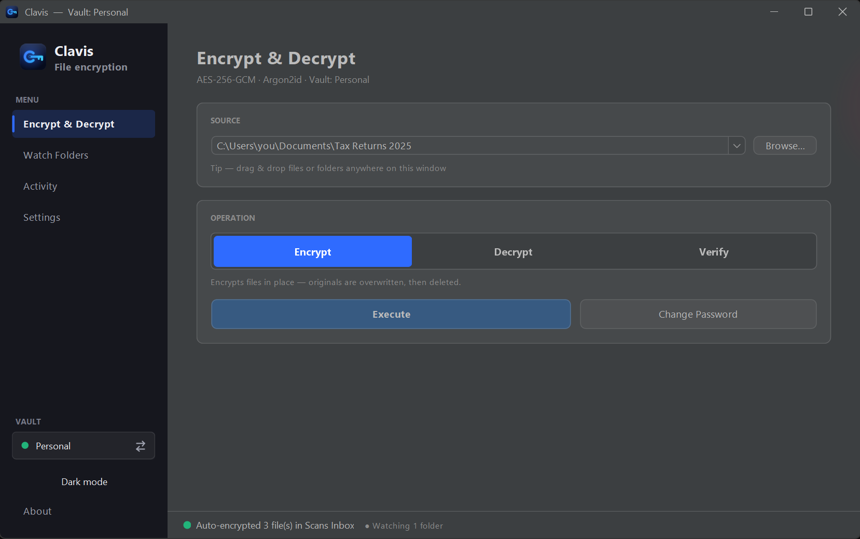Viewport: 860px width, 539px height.
Task: Click the 'Encrypt & Decrypt' page heading
Action: [x=276, y=59]
